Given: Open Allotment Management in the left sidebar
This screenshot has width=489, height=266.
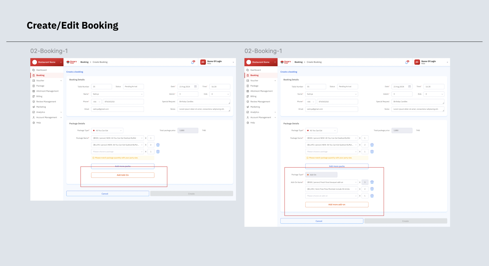Looking at the screenshot, I should tap(47, 91).
